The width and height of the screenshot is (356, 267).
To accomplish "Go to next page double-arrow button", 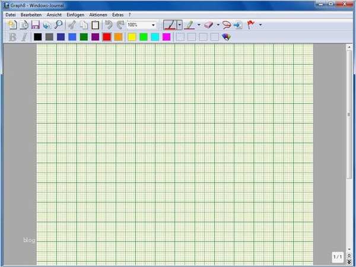I will 349,262.
